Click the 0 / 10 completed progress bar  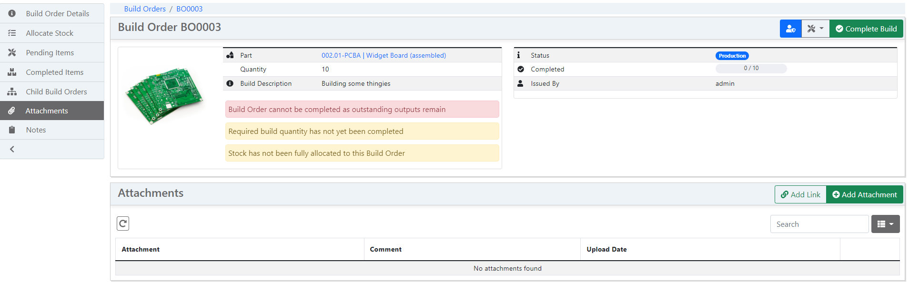pyautogui.click(x=751, y=69)
